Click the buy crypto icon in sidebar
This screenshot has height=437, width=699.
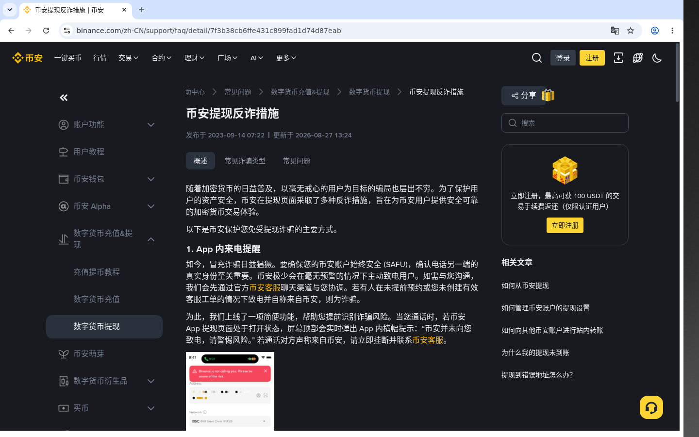click(x=64, y=408)
